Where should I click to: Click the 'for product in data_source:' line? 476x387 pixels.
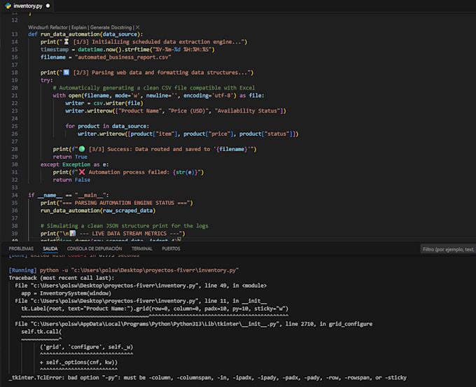[x=107, y=126]
